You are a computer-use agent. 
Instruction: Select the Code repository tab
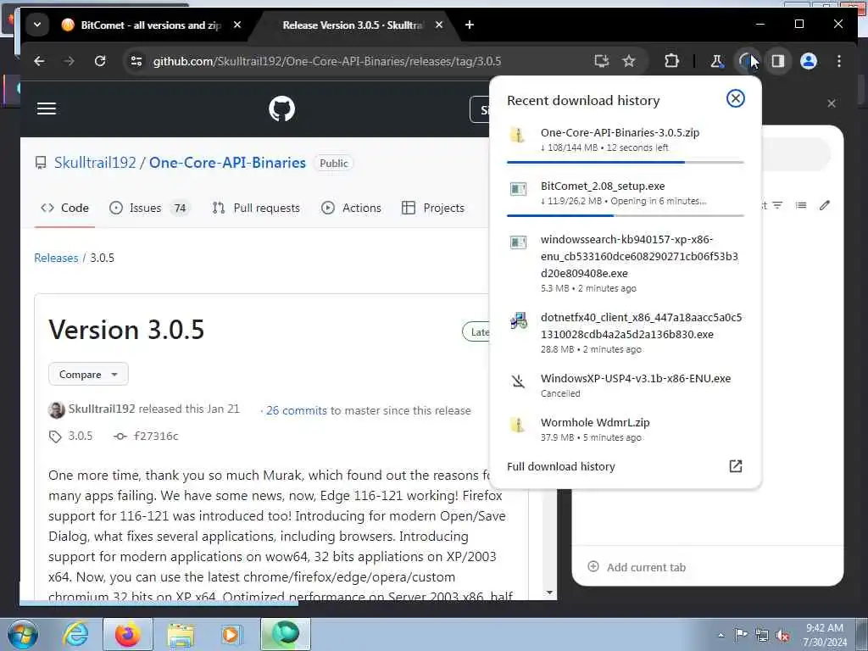pos(64,209)
